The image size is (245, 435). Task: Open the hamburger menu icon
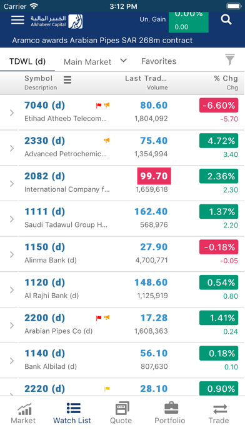17,20
